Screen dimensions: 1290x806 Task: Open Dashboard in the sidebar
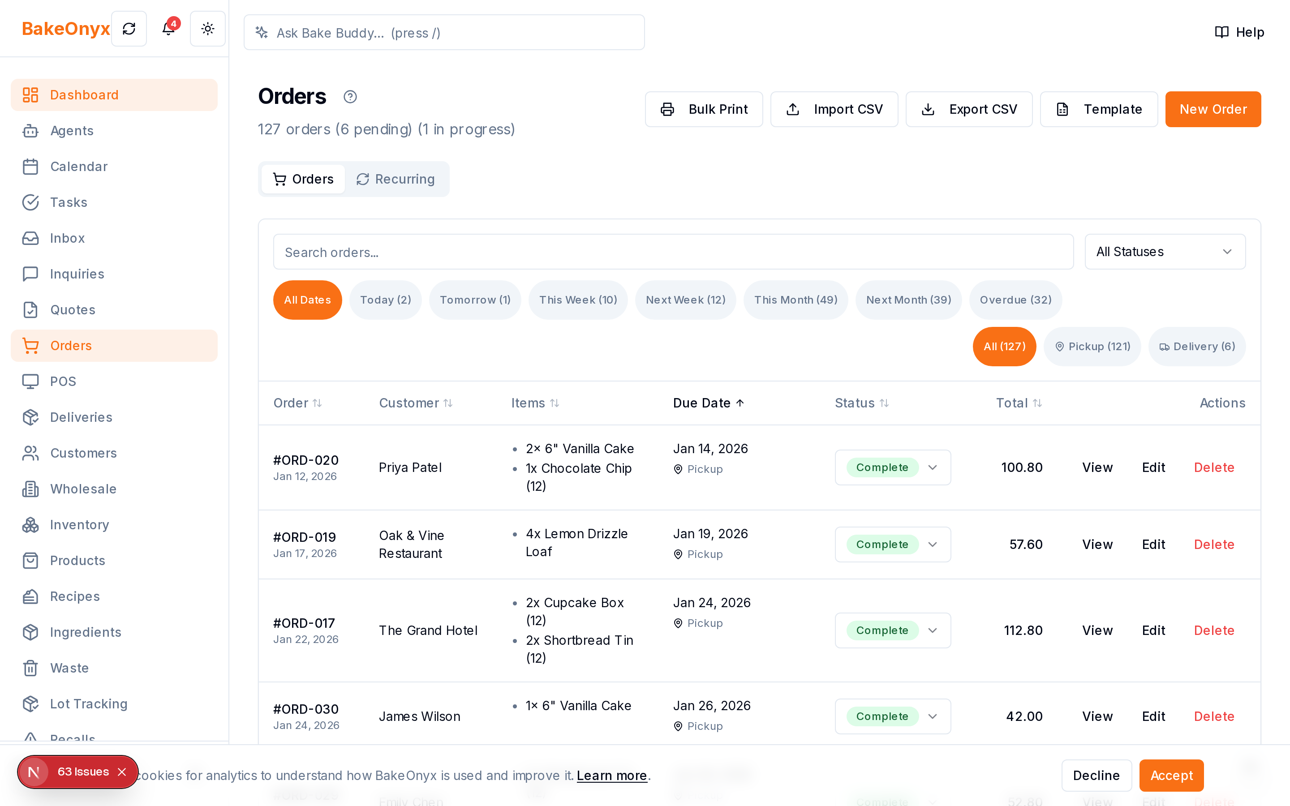click(114, 95)
